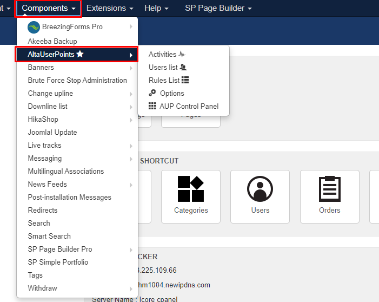Expand the Banners submenu arrow

coord(131,68)
